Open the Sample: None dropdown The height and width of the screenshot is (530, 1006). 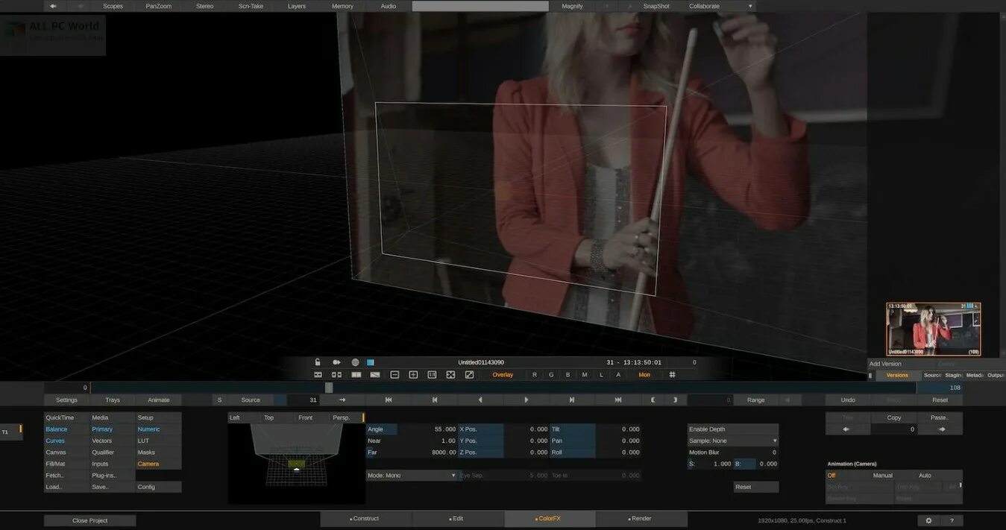[733, 441]
